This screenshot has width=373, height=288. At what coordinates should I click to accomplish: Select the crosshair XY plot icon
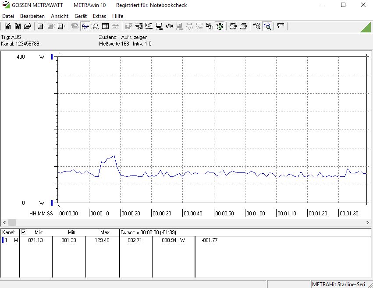click(95, 26)
